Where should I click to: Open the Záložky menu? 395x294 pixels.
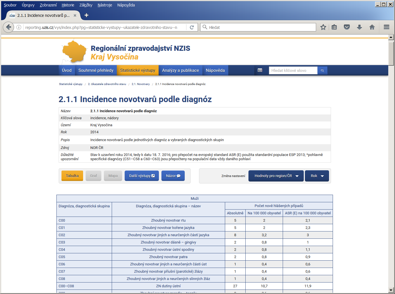(86, 5)
